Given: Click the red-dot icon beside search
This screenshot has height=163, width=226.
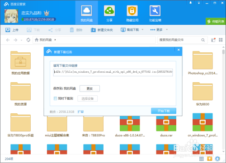Looking at the screenshot, I should point(213,40).
